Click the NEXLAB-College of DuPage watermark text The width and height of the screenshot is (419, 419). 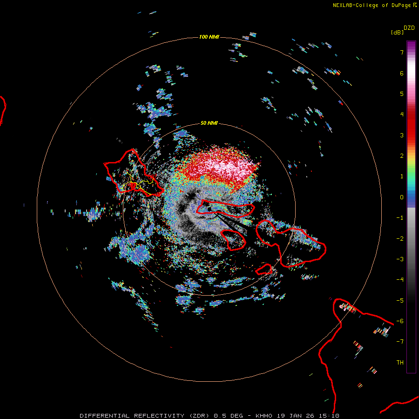coord(374,5)
